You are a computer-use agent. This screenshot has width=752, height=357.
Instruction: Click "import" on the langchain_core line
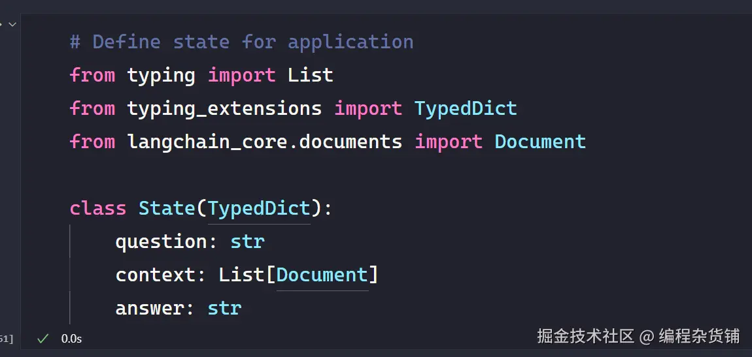pyautogui.click(x=449, y=142)
